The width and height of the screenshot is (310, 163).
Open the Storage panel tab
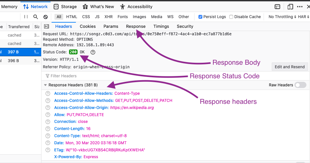pos(65,7)
